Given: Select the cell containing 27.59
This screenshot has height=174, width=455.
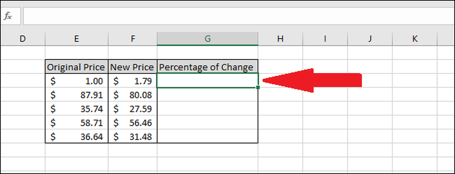Looking at the screenshot, I should pos(132,108).
